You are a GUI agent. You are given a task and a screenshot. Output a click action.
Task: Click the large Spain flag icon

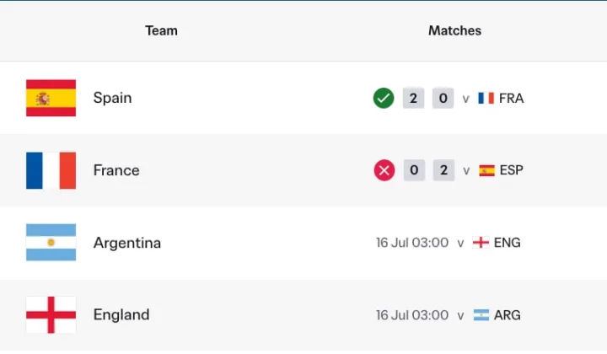pos(51,98)
